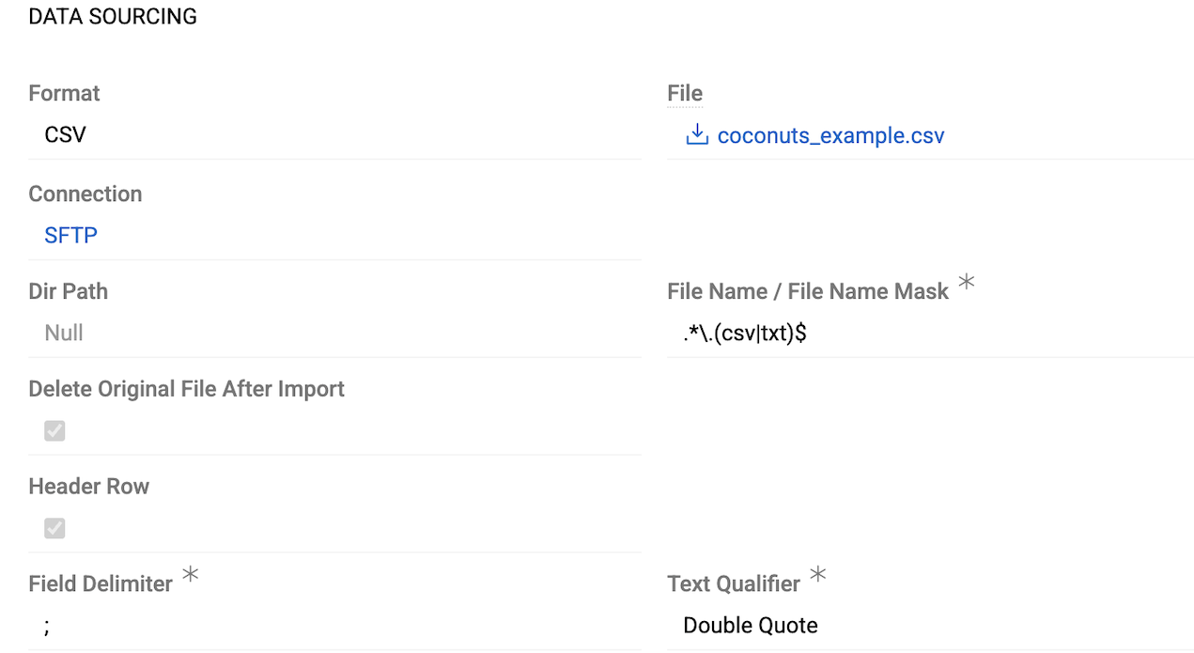Viewport: 1194px width, 653px height.
Task: Click the required asterisk beside File Name Mask
Action: [x=966, y=282]
